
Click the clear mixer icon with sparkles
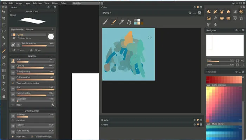tap(129, 22)
